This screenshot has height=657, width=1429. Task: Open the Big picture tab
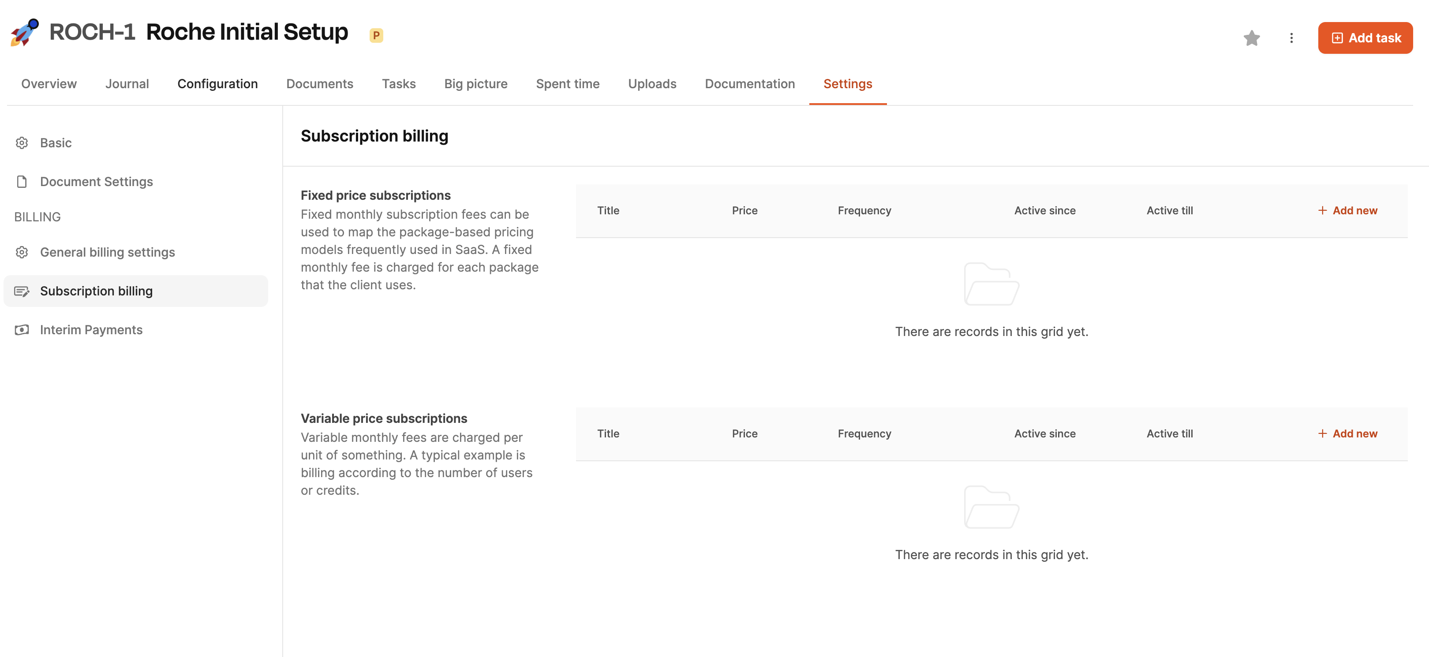point(475,84)
